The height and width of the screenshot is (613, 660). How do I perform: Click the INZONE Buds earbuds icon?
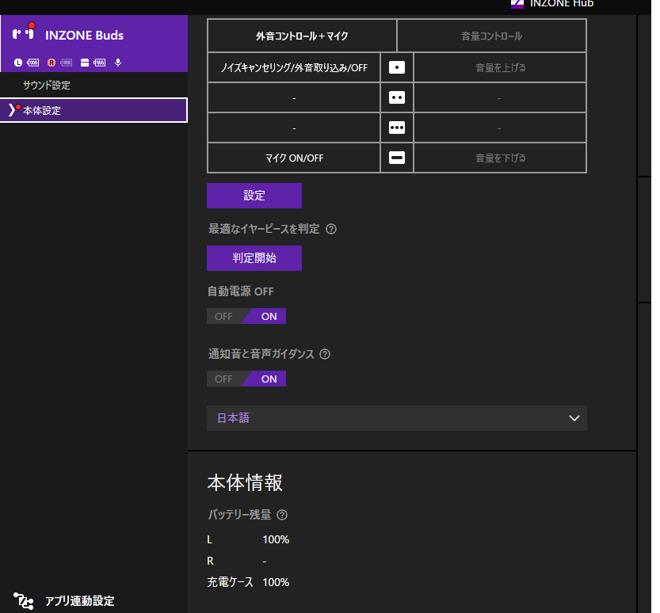coord(23,33)
